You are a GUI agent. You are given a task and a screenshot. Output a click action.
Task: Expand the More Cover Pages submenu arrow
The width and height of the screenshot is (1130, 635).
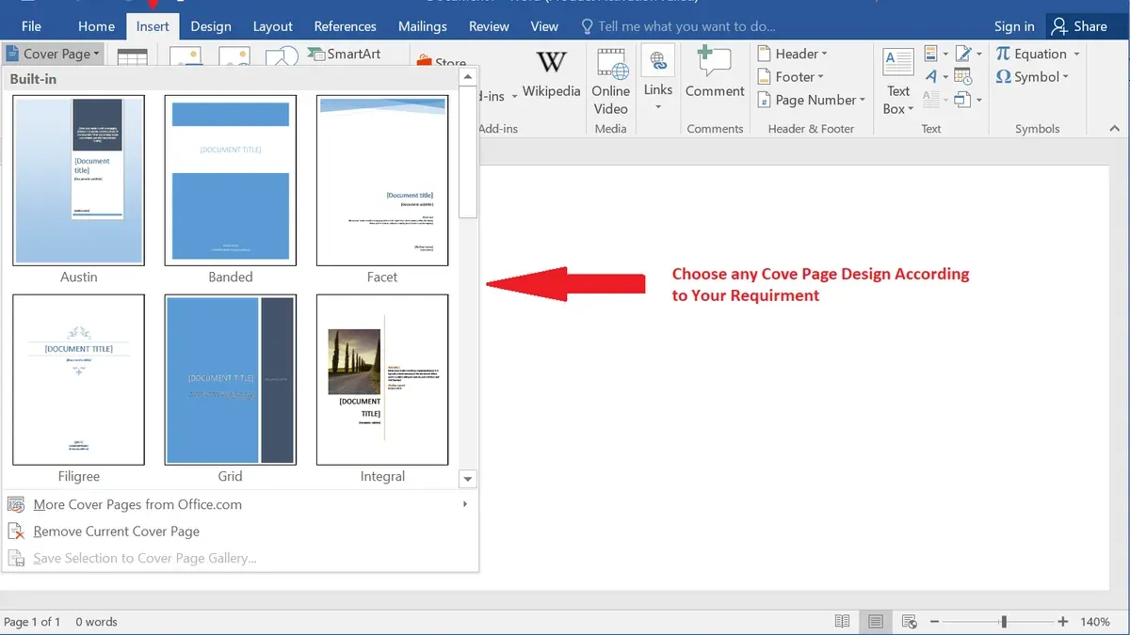[x=465, y=504]
